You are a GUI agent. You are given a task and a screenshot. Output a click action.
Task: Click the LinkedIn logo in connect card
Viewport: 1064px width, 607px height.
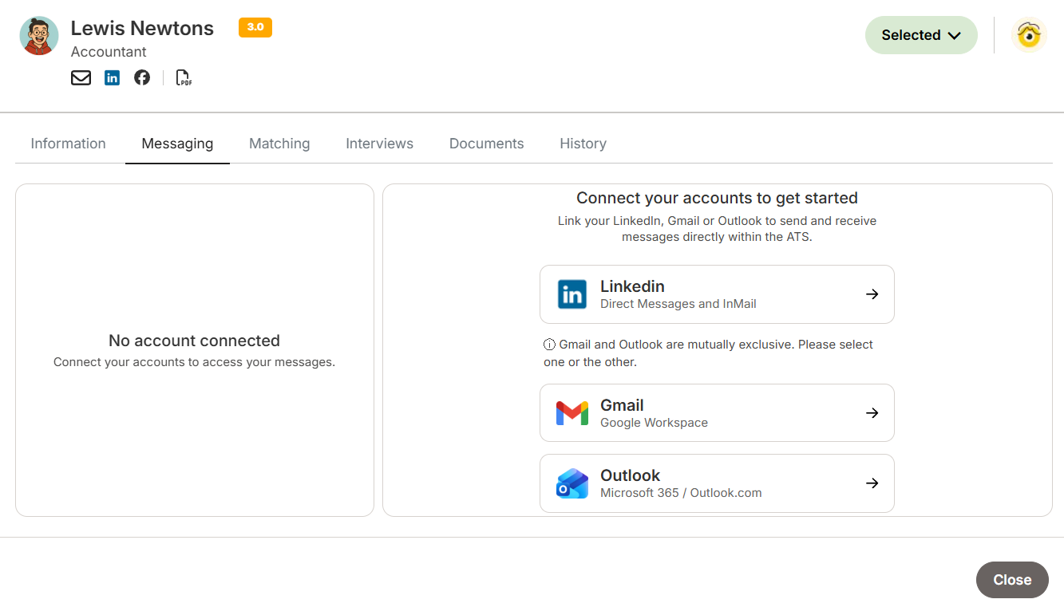click(572, 294)
